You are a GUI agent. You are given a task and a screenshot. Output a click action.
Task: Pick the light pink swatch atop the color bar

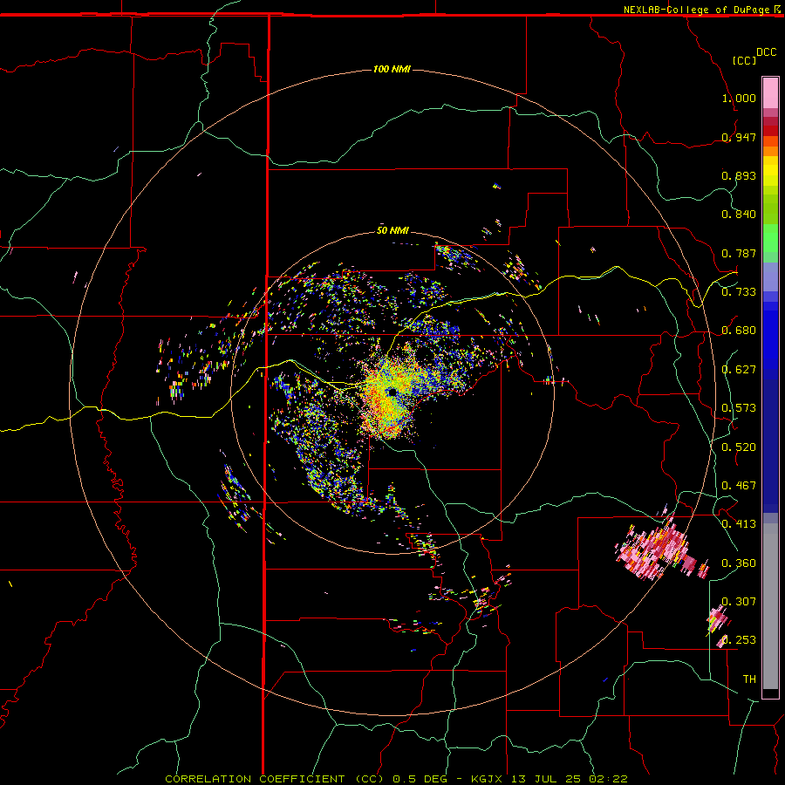point(770,92)
